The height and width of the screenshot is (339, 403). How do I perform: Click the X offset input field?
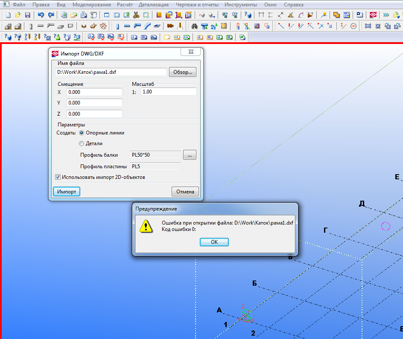94,92
